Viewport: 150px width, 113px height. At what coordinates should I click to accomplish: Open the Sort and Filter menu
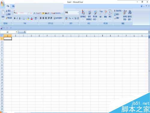point(125,15)
